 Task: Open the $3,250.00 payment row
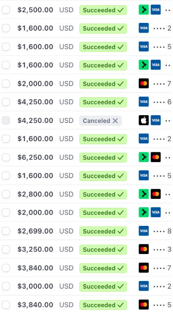tap(87, 249)
